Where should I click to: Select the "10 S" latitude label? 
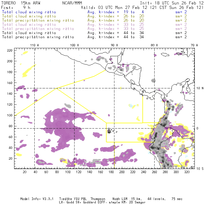(x=200, y=169)
